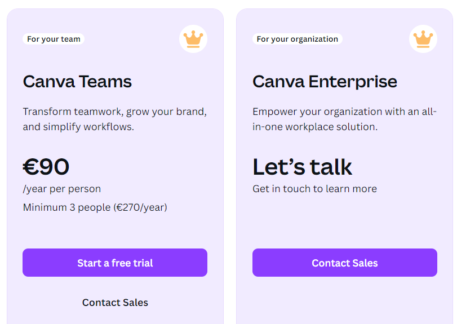Image resolution: width=457 pixels, height=324 pixels.
Task: Select the "For your organization" badge
Action: pos(297,39)
